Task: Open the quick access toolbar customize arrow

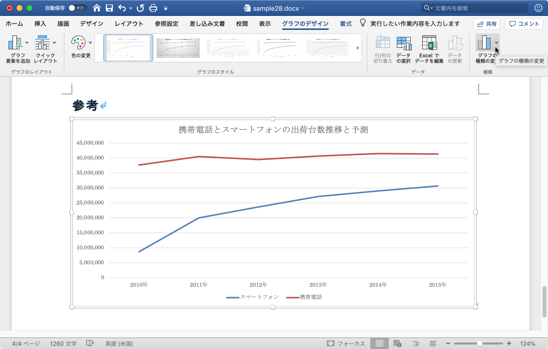Action: (166, 8)
